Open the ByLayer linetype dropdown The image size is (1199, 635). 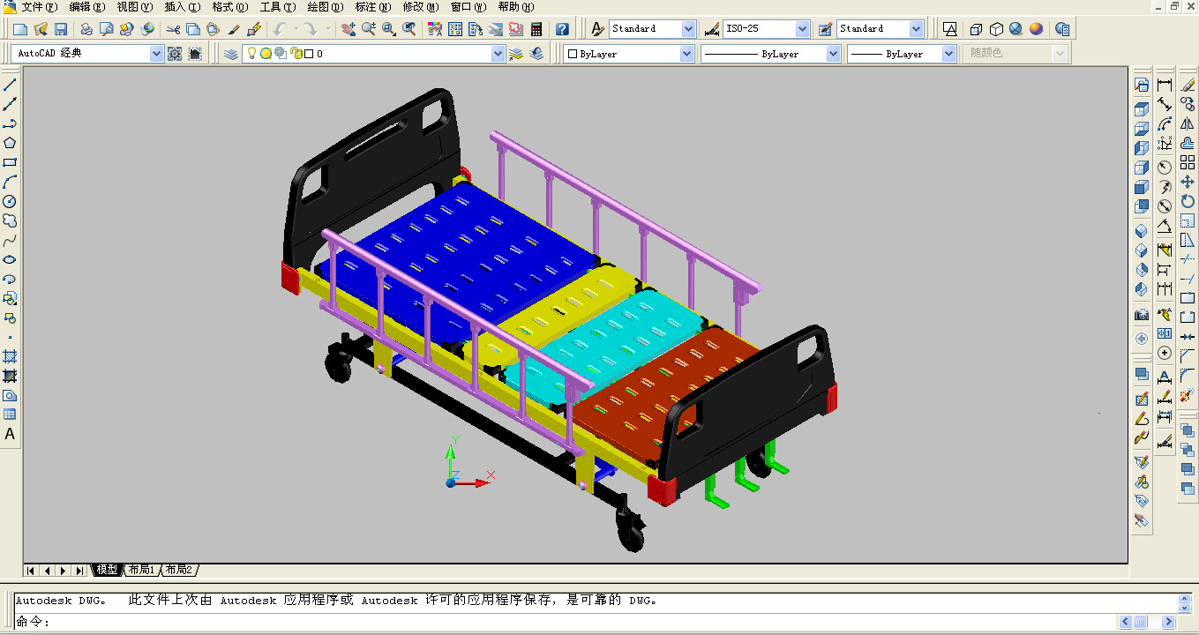click(833, 54)
